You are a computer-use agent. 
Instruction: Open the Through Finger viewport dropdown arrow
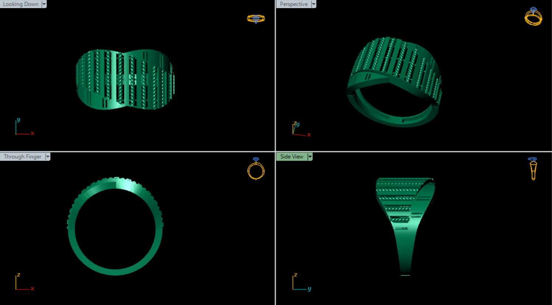tap(48, 157)
